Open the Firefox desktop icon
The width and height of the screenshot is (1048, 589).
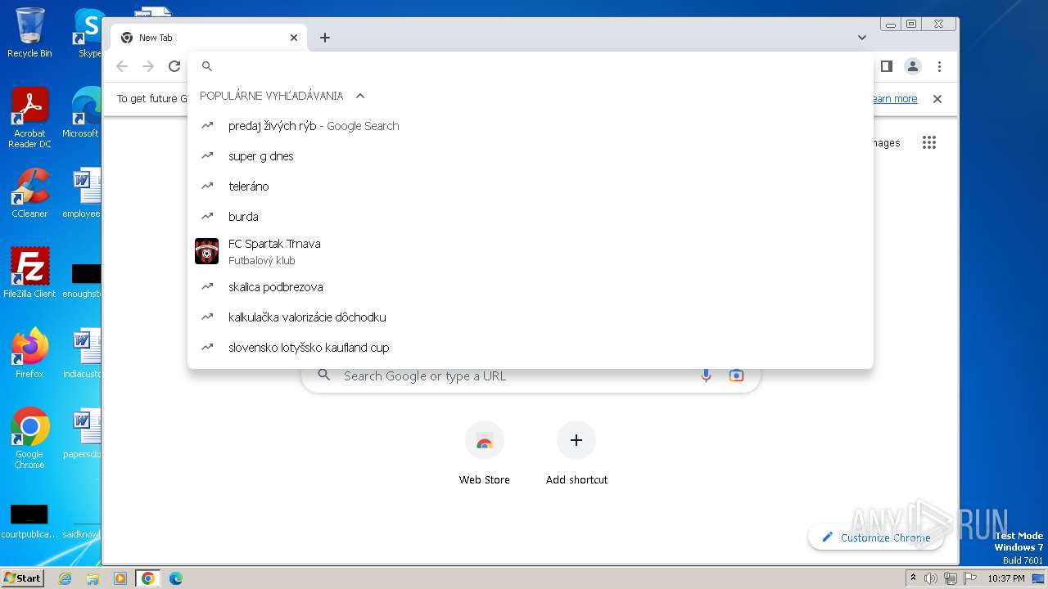coord(29,353)
